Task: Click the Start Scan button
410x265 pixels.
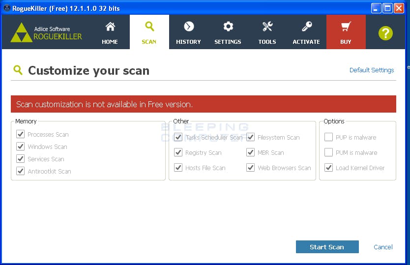Action: [x=327, y=247]
